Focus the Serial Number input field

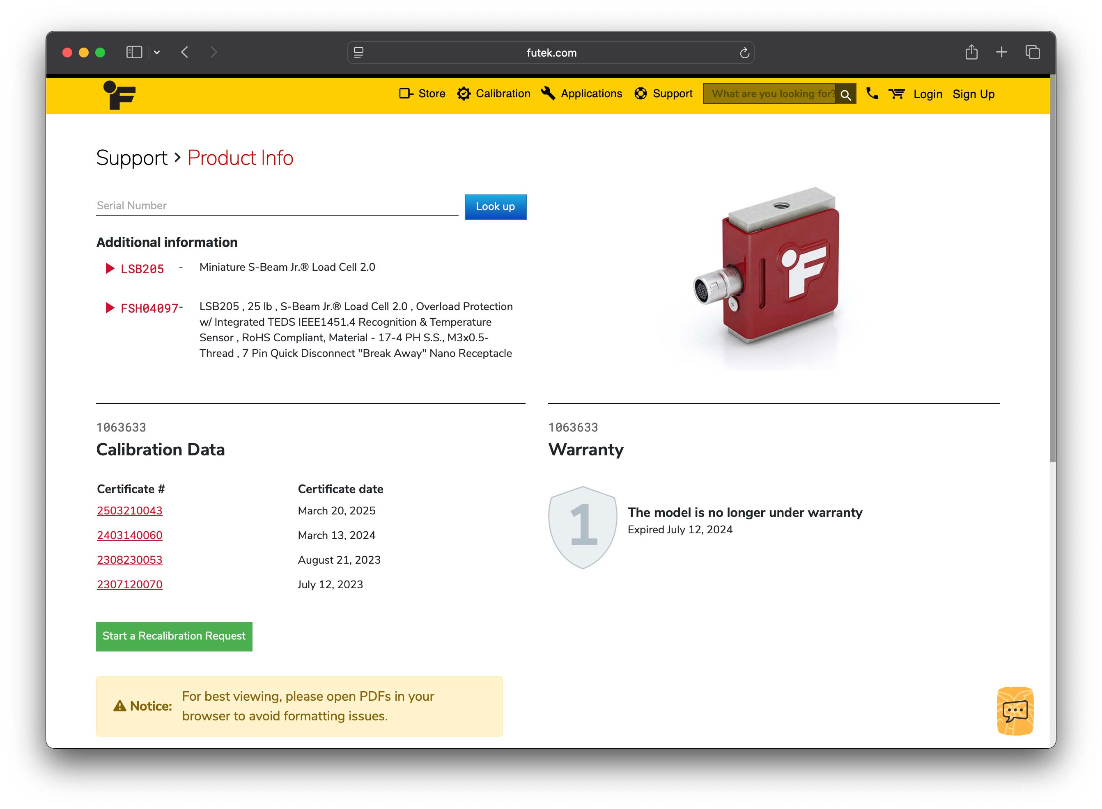(277, 206)
